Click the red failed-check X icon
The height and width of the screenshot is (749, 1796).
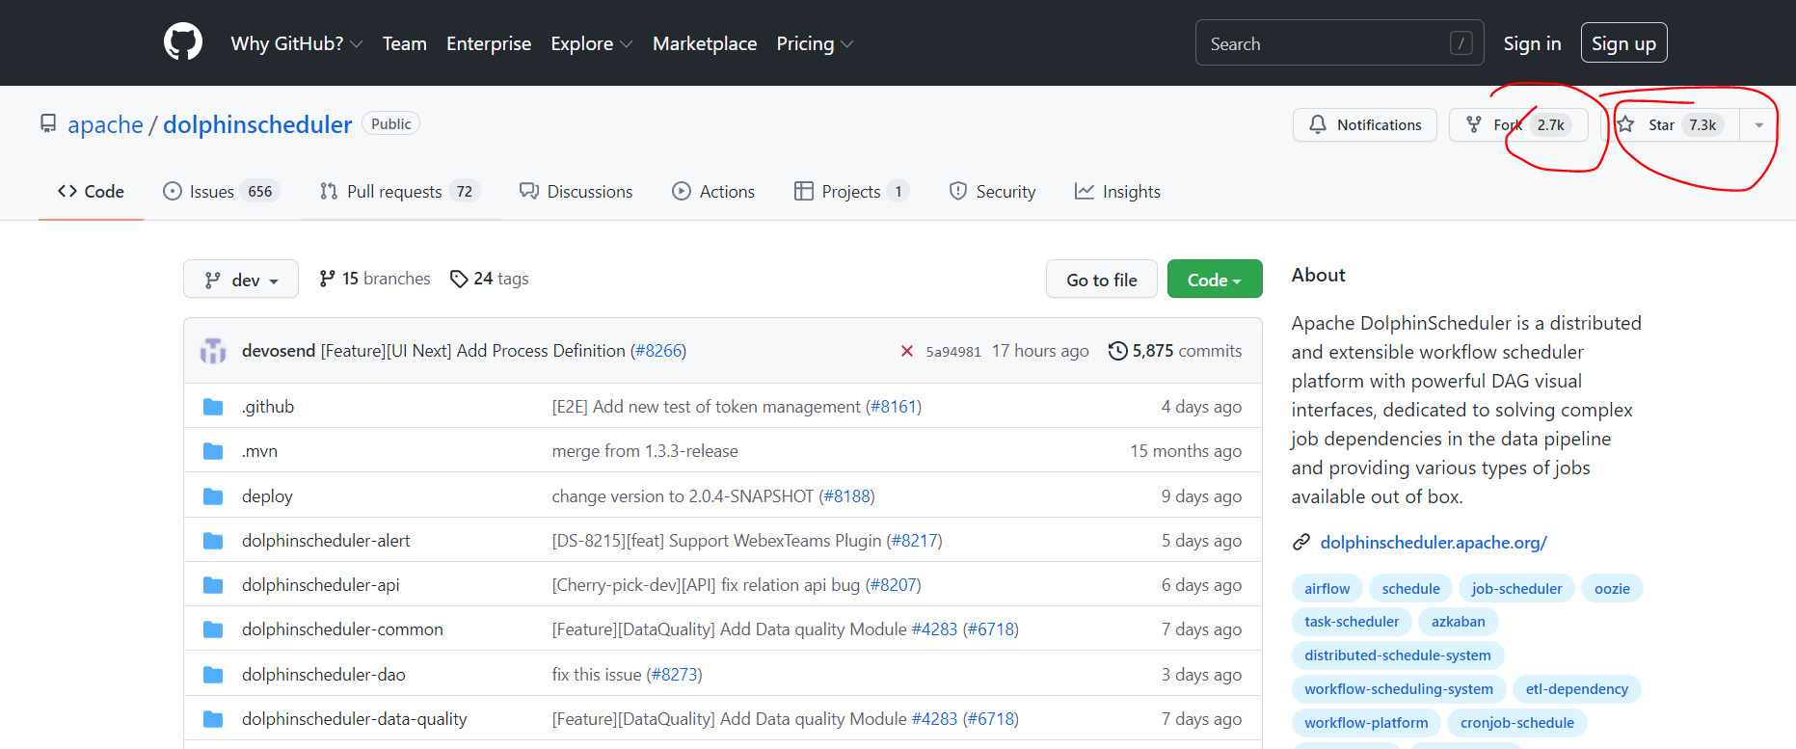pyautogui.click(x=906, y=351)
